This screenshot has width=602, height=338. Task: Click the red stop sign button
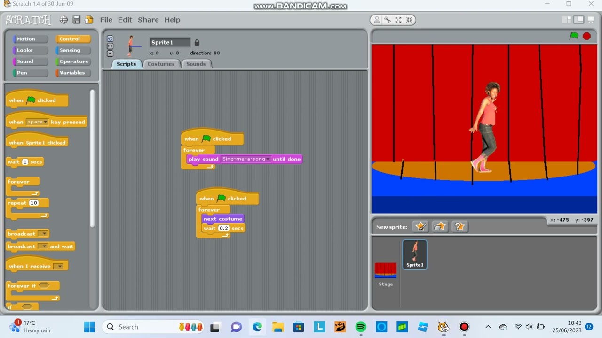click(x=586, y=36)
